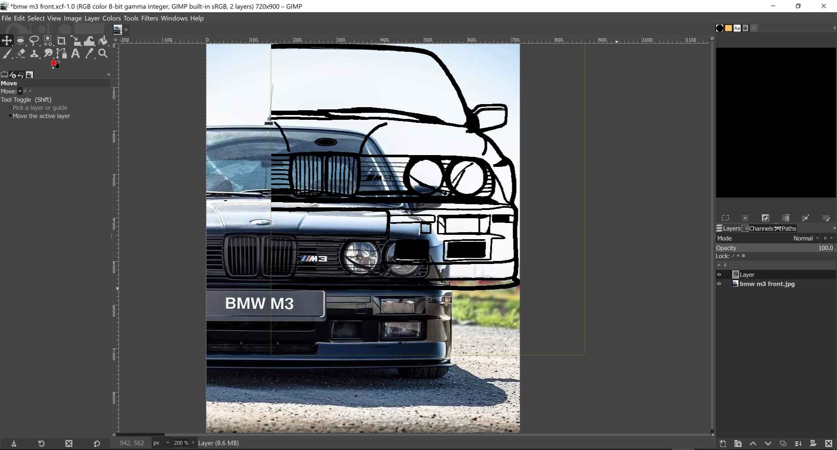
Task: Select the Text tool
Action: click(x=75, y=54)
